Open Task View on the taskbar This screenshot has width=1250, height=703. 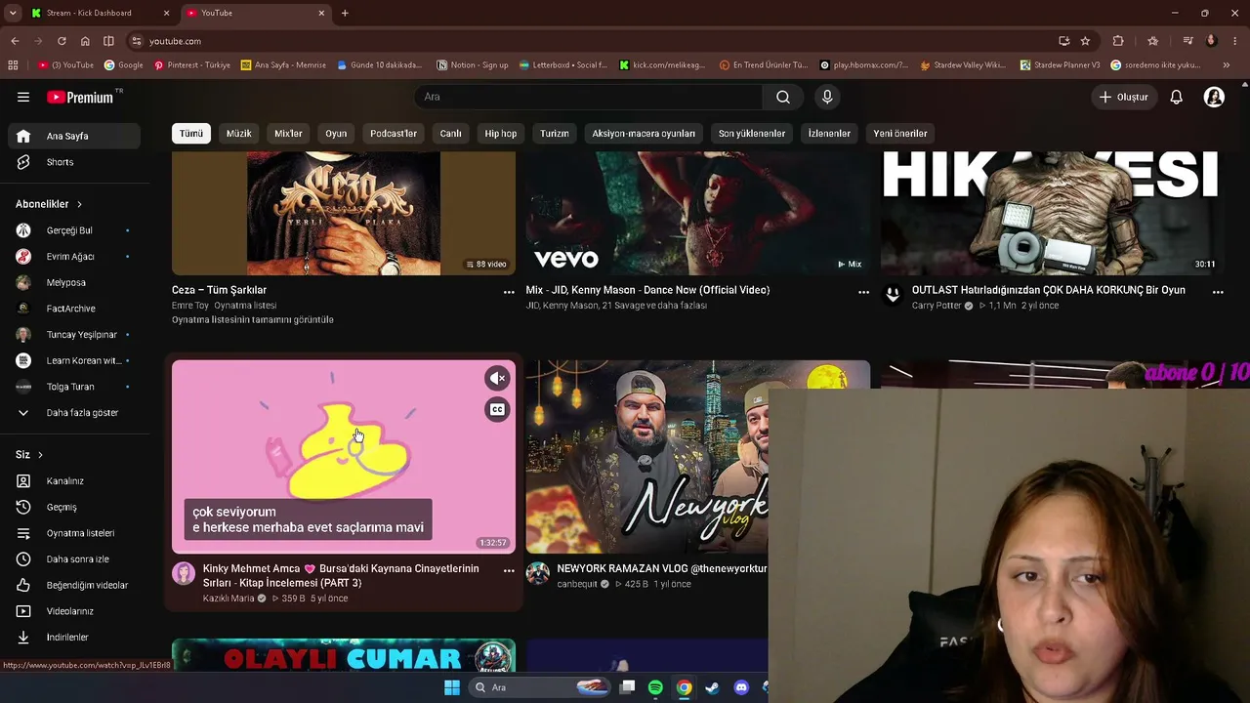click(627, 687)
